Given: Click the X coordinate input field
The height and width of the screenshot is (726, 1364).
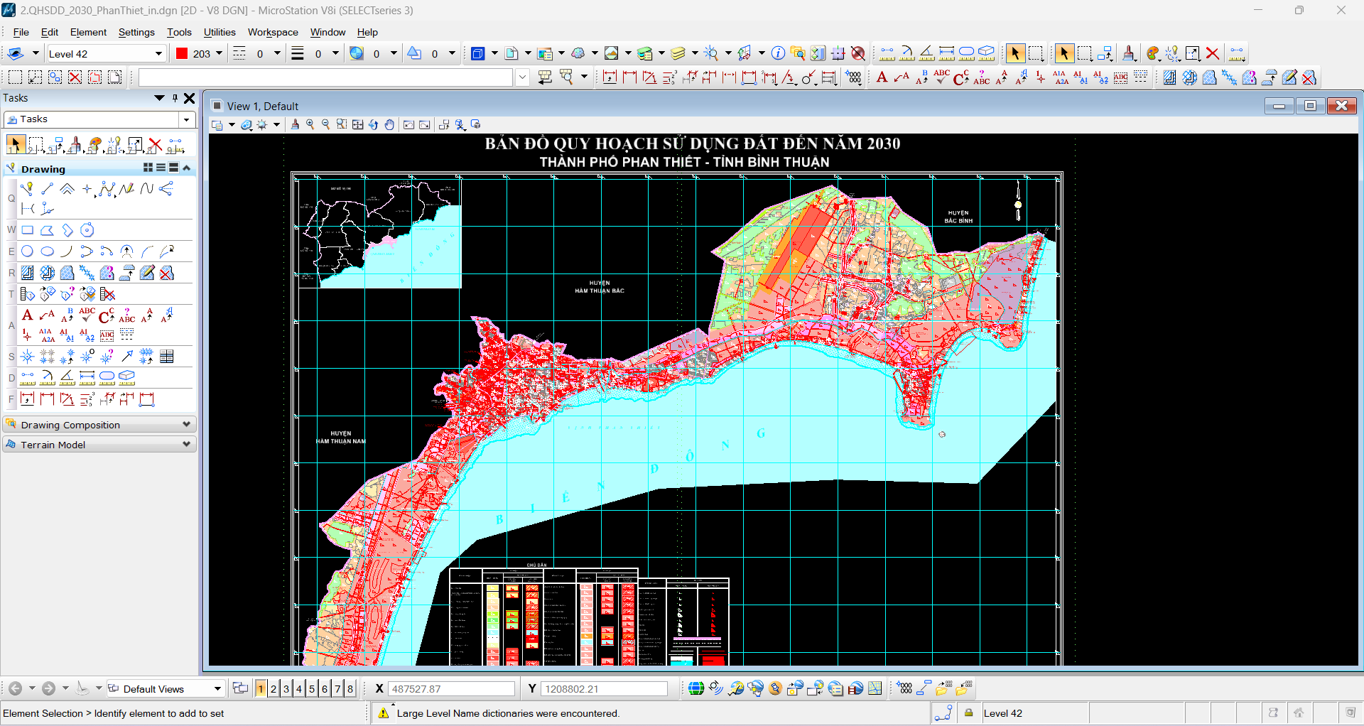Looking at the screenshot, I should [x=451, y=688].
